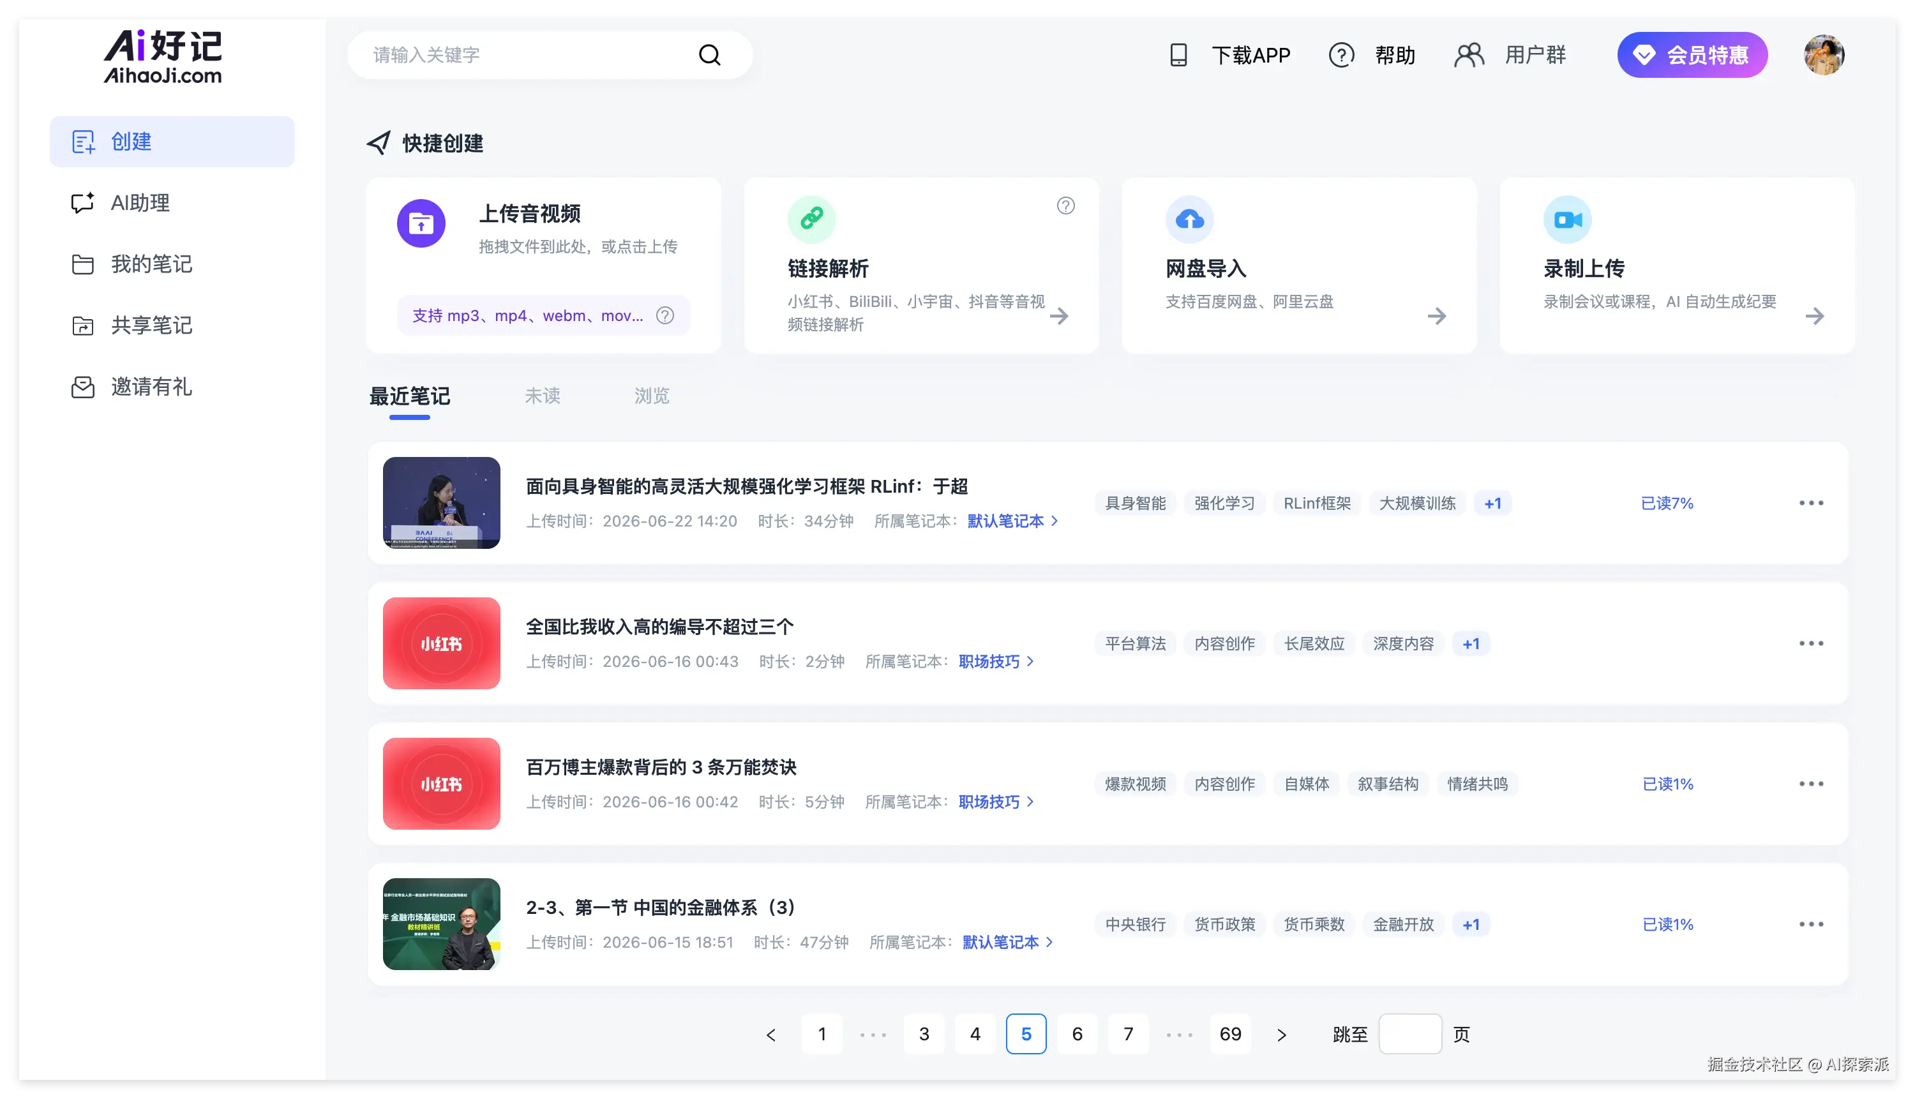Image resolution: width=1915 pixels, height=1099 pixels.
Task: Click the 跳至 page number input
Action: pyautogui.click(x=1409, y=1035)
